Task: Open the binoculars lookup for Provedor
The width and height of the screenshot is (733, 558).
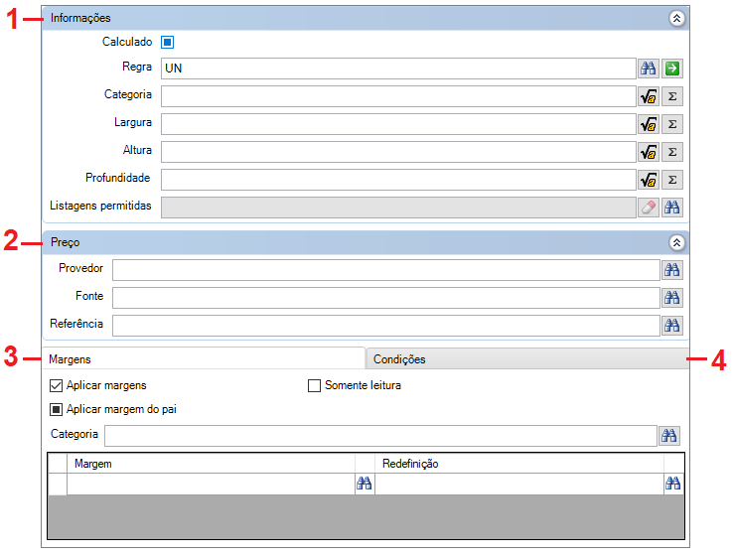Action: [672, 270]
